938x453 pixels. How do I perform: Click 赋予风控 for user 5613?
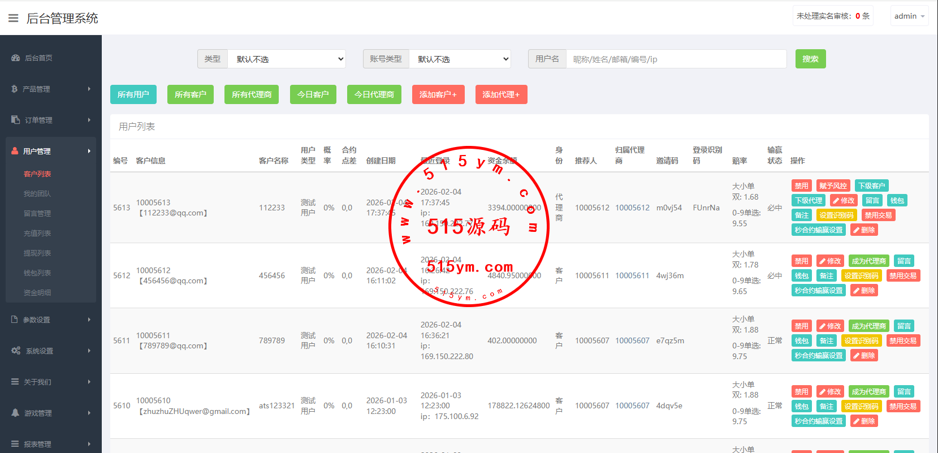click(x=833, y=185)
